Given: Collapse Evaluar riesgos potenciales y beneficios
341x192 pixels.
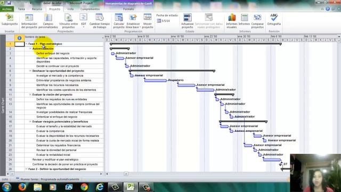Looking at the screenshot, I should (30, 122).
